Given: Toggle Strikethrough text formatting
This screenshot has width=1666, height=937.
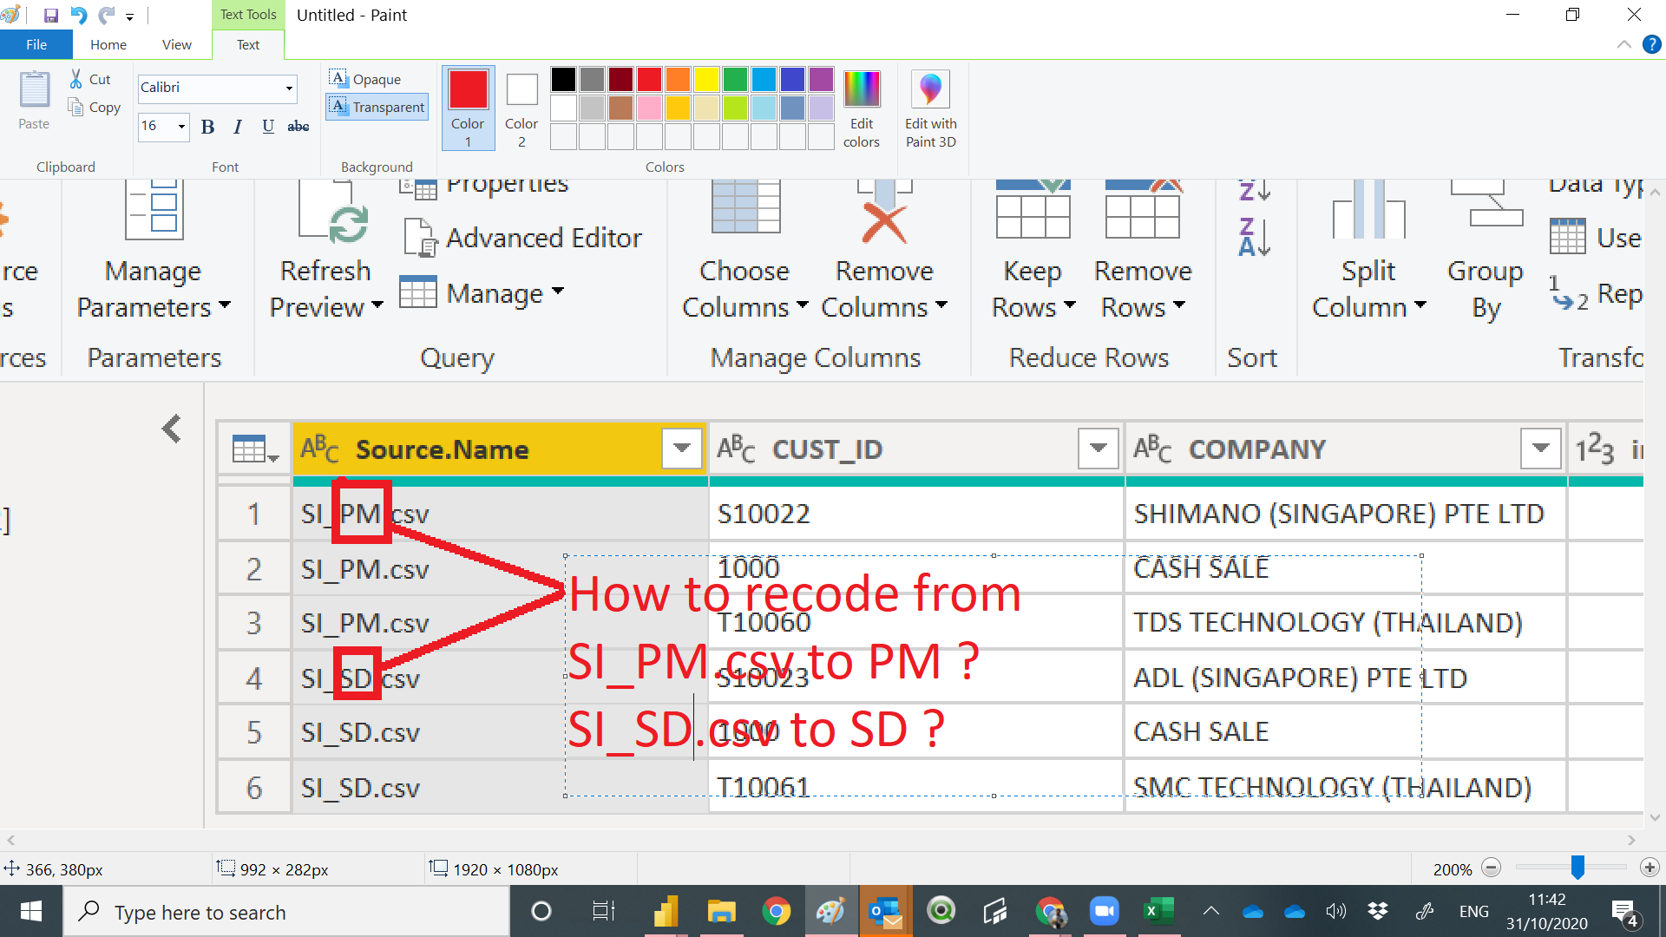Looking at the screenshot, I should (298, 127).
